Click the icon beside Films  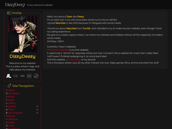(x=7, y=110)
